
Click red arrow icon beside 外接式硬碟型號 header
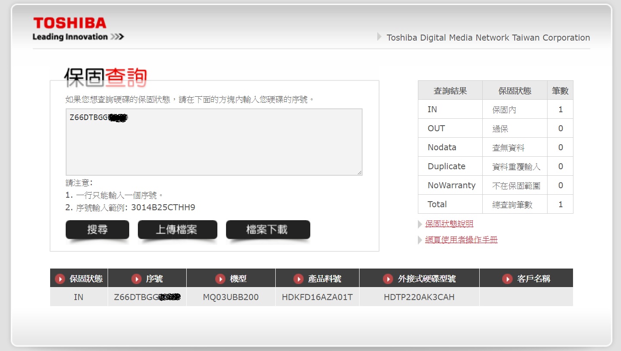(388, 279)
